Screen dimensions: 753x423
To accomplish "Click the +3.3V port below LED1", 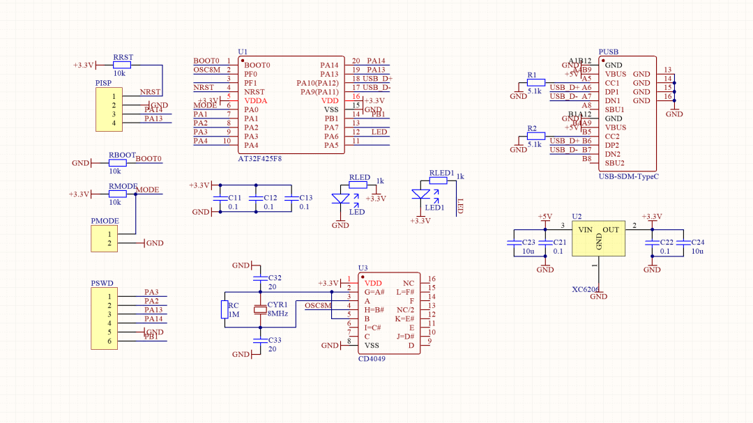I will click(420, 218).
